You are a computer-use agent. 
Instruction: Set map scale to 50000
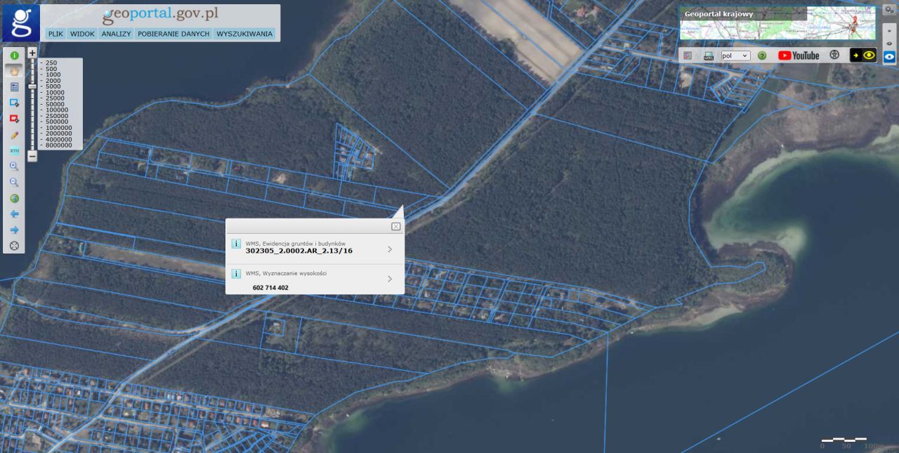(55, 104)
